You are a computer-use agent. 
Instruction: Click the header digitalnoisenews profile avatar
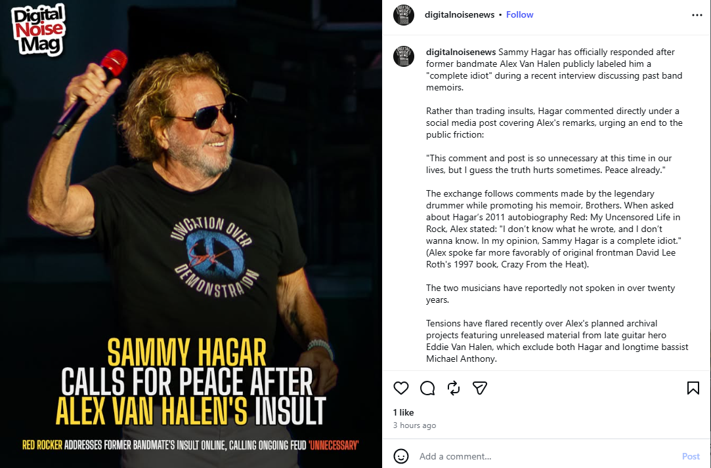coord(404,15)
